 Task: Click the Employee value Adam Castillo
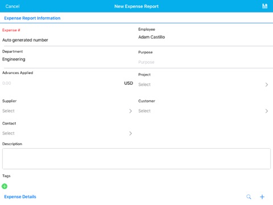151,37
